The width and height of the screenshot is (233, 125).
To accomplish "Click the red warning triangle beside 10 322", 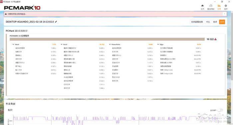I will pyautogui.click(x=215, y=39).
